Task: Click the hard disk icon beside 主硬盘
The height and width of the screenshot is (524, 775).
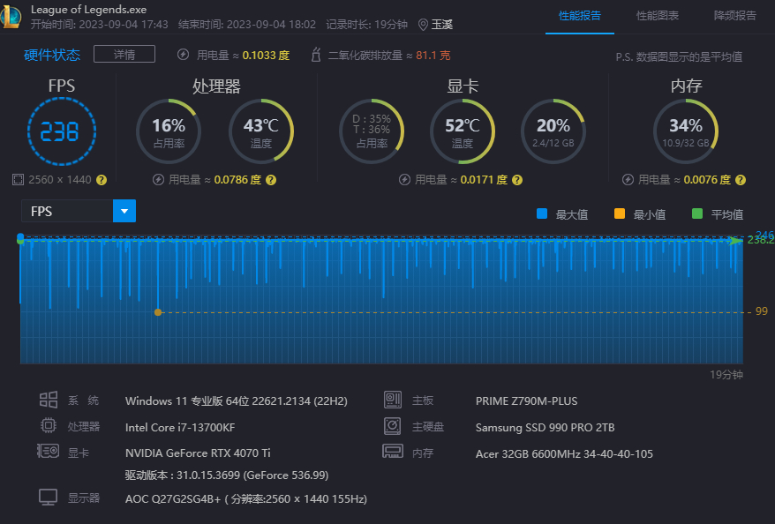Action: [x=393, y=426]
